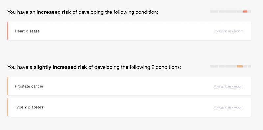Screen dimensions: 263x130
Task: Click orange accent edge of Prostate cancer card
Action: click(8, 86)
